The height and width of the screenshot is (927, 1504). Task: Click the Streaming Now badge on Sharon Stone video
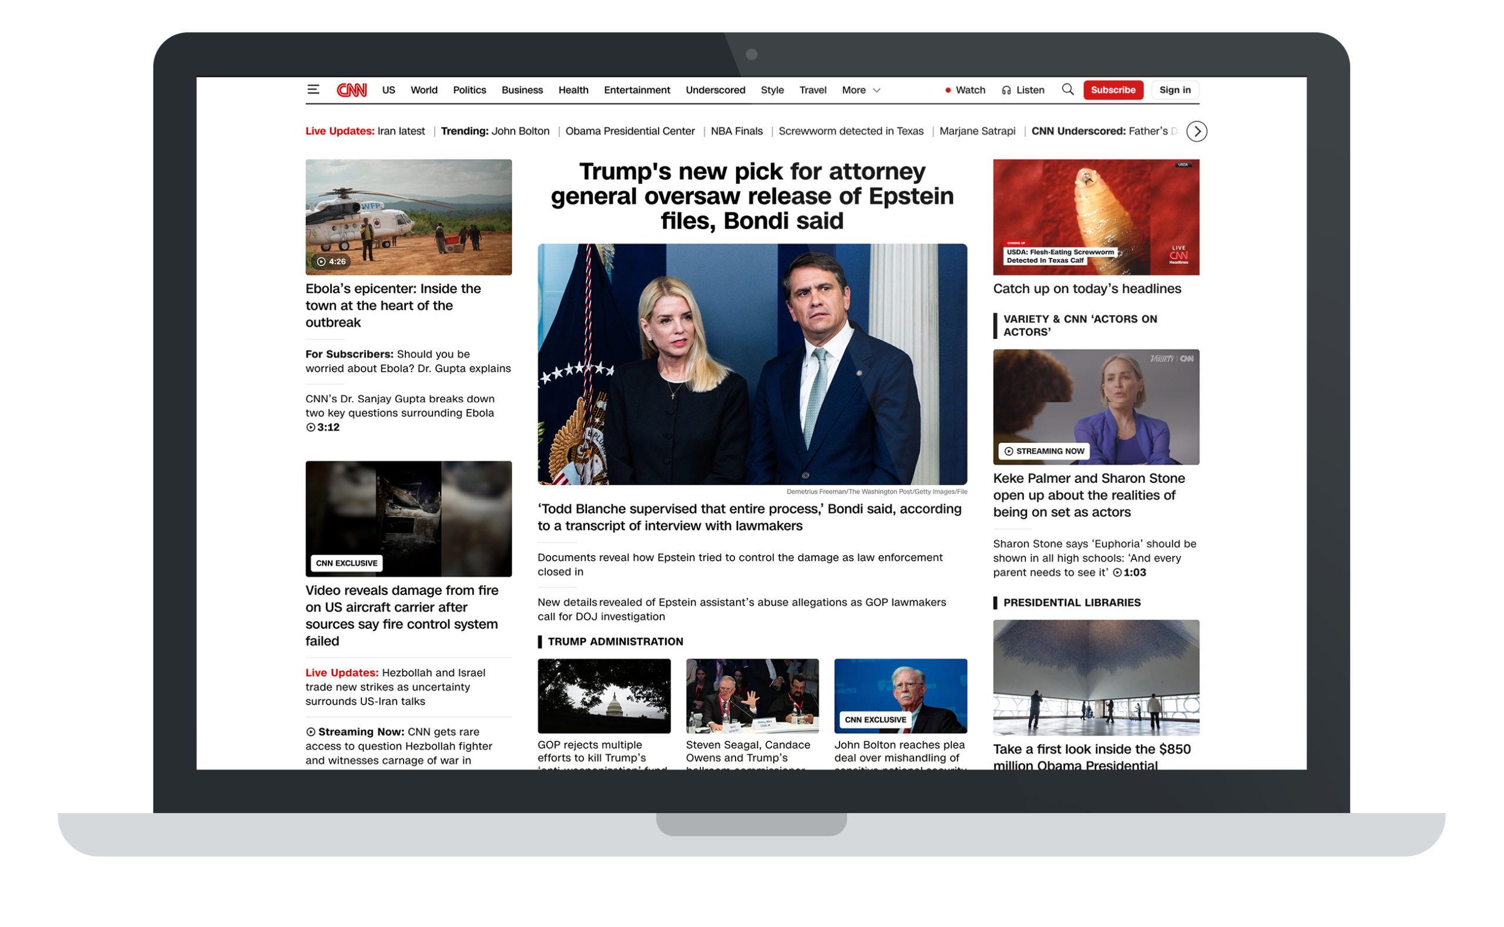pyautogui.click(x=1044, y=451)
